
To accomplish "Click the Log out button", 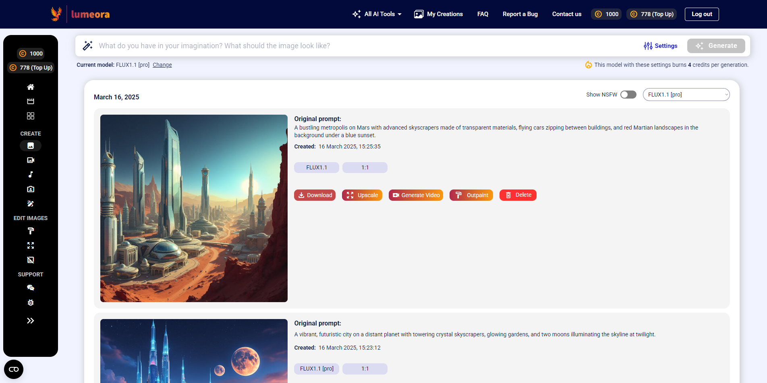I will [702, 14].
